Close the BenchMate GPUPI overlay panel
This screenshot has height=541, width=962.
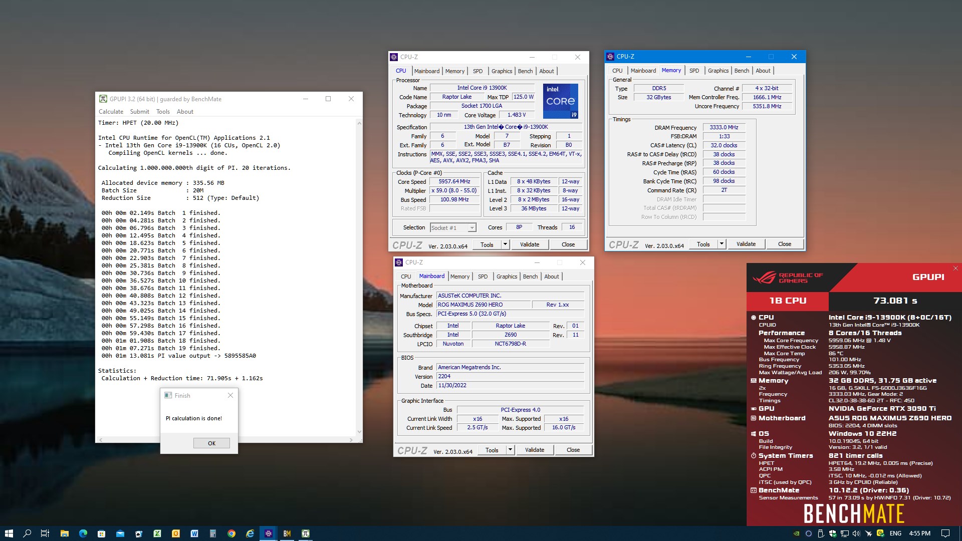click(955, 268)
